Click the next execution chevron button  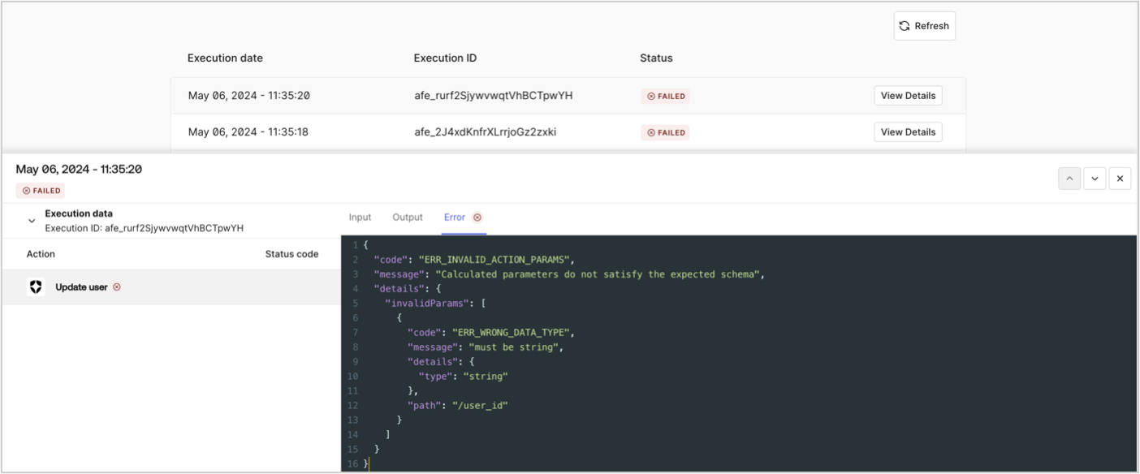[x=1095, y=178]
